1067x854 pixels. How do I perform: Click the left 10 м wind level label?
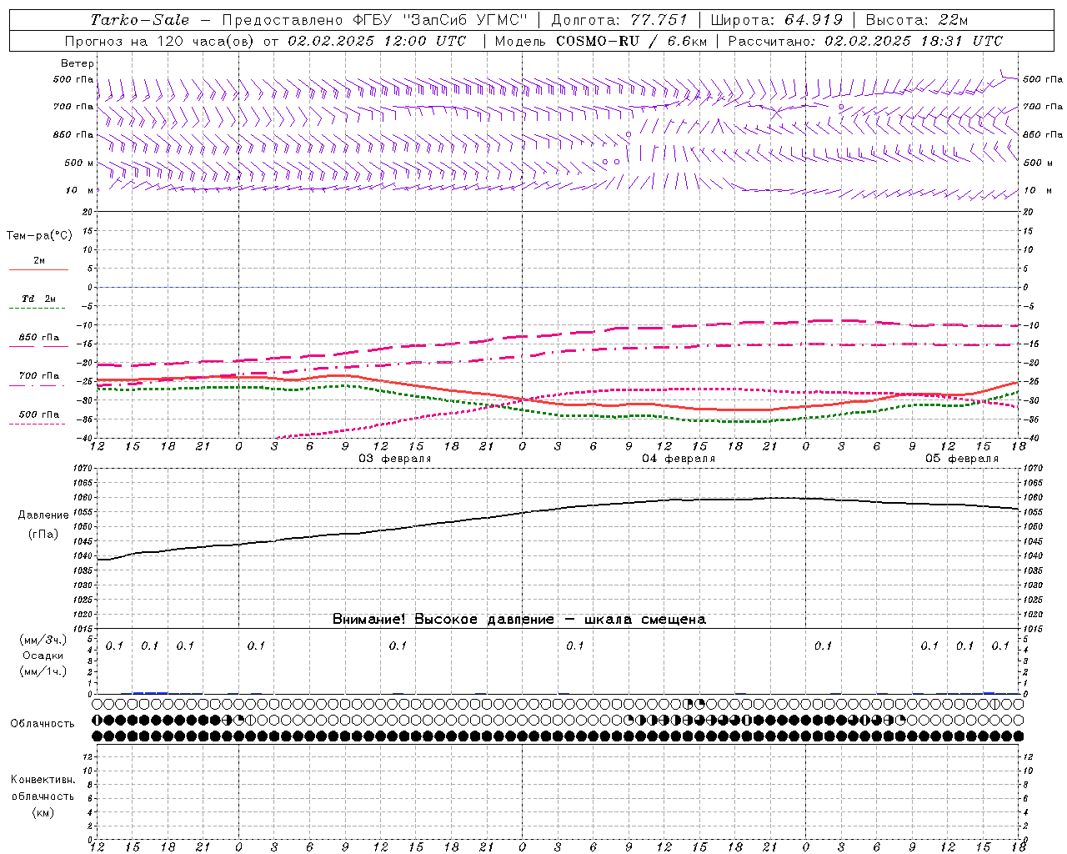(x=80, y=191)
